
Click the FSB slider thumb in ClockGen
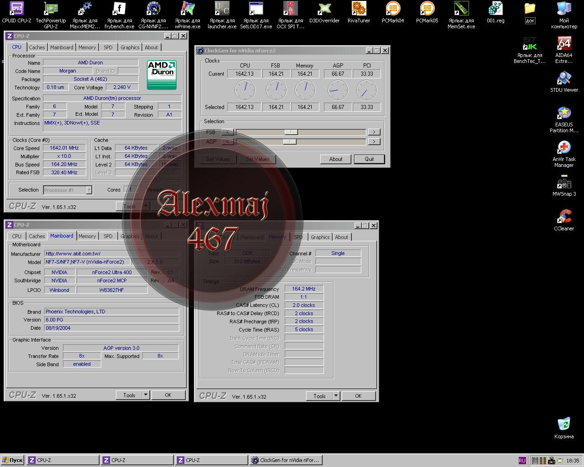point(291,132)
